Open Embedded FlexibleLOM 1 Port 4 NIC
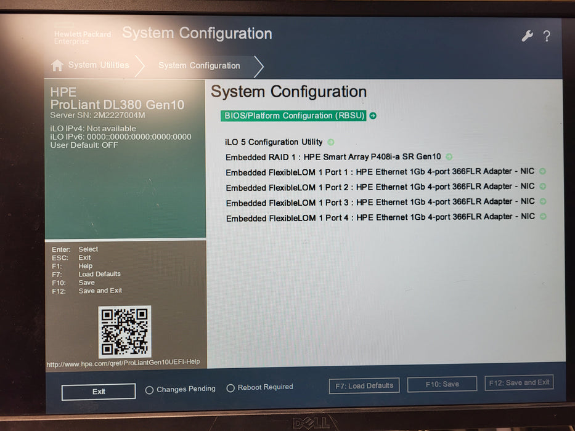575x431 pixels. pos(380,218)
